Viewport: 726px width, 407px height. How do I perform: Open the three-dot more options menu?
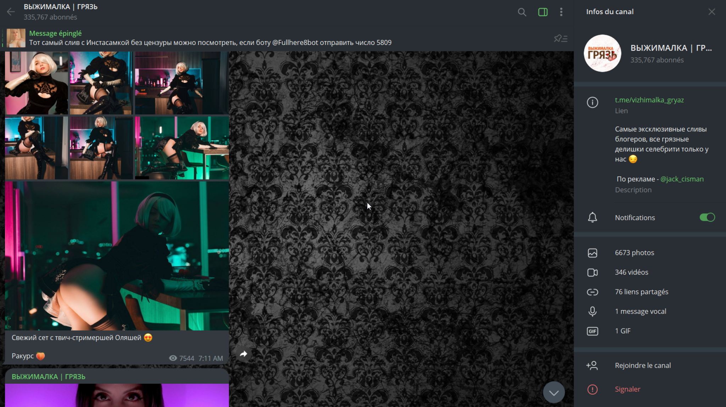point(561,12)
